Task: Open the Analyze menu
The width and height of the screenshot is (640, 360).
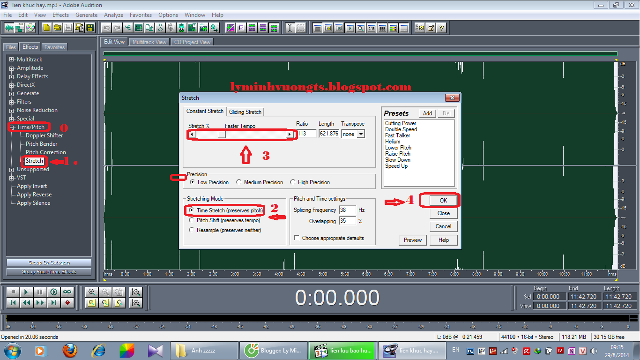Action: point(113,15)
